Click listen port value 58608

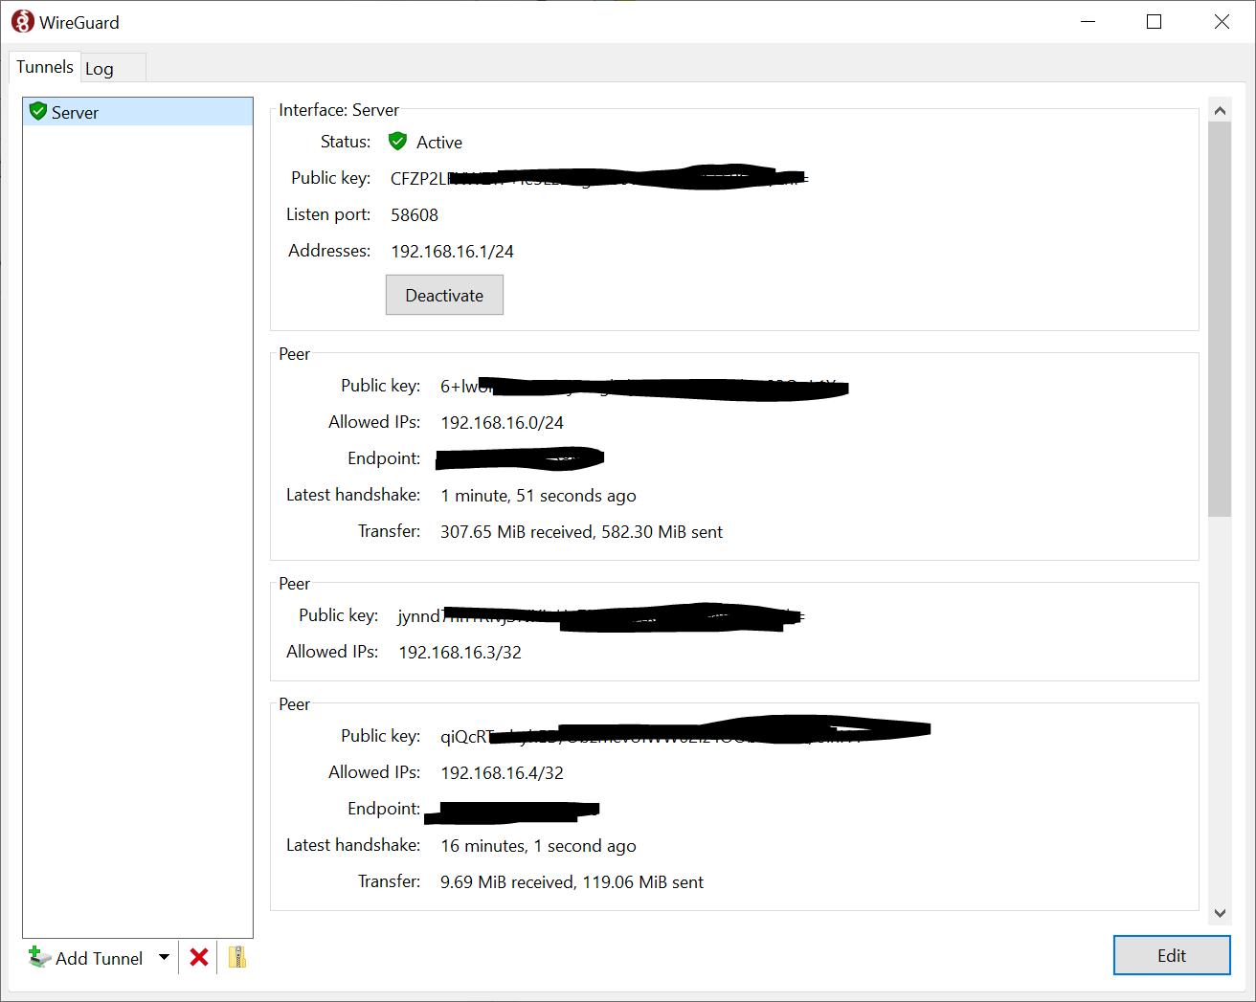coord(415,215)
